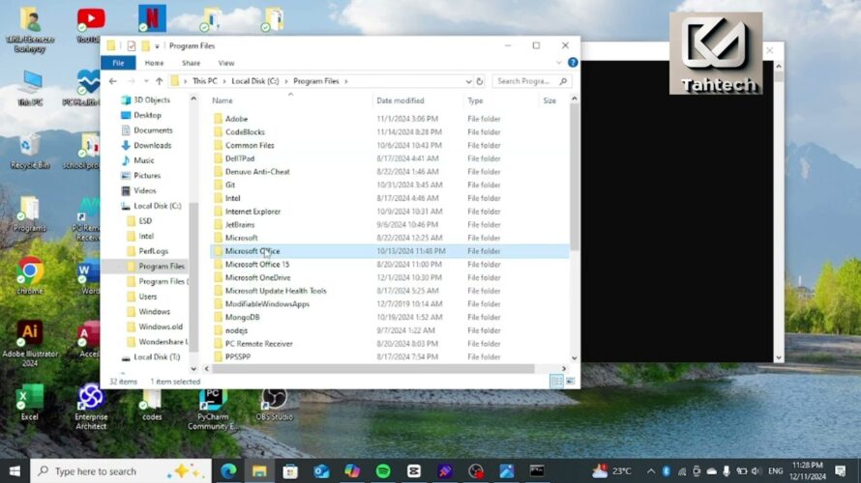Select the Microsoft OneDrive folder
Screen dimensions: 861x483
pos(257,277)
